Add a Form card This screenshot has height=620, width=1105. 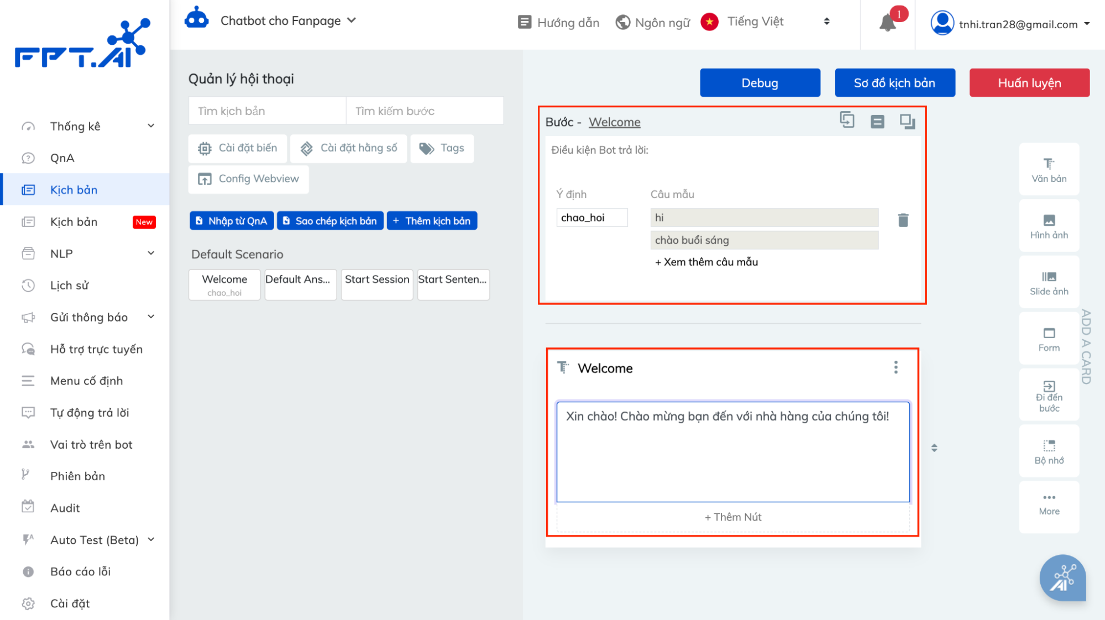tap(1049, 339)
